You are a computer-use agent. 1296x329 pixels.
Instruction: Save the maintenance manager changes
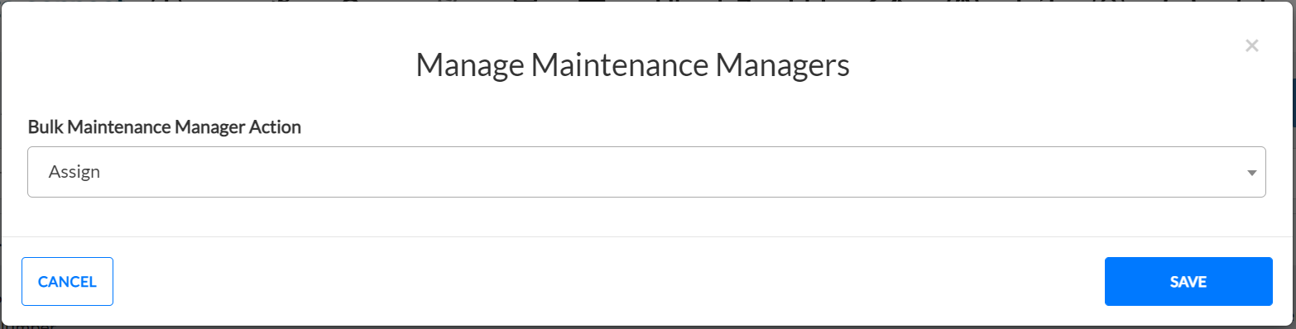coord(1188,282)
